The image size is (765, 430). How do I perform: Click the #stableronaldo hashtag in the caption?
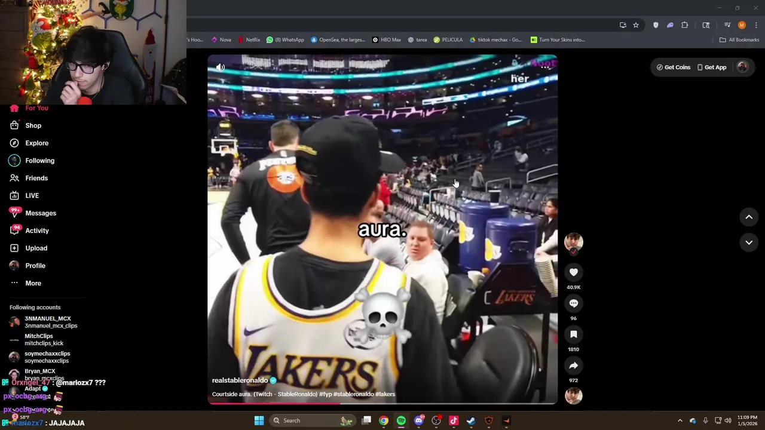(x=353, y=394)
